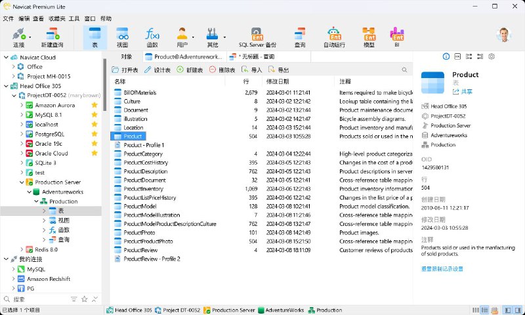Toggle localhost favorite star
Screen dimensions: 525x315
click(x=94, y=124)
